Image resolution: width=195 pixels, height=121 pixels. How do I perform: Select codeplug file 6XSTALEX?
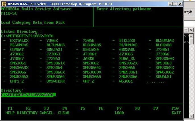click(x=19, y=40)
